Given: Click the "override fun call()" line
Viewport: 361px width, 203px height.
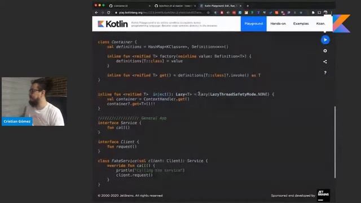Looking at the screenshot, I should (131, 165).
